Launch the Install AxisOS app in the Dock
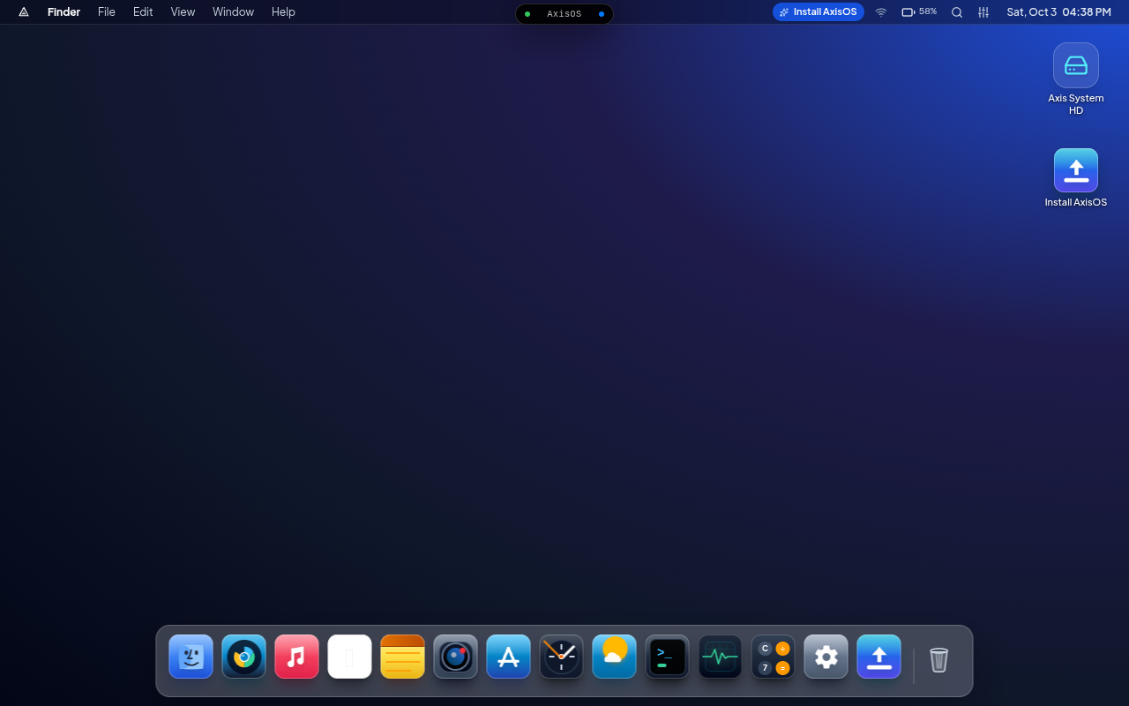This screenshot has width=1129, height=706. coord(879,657)
